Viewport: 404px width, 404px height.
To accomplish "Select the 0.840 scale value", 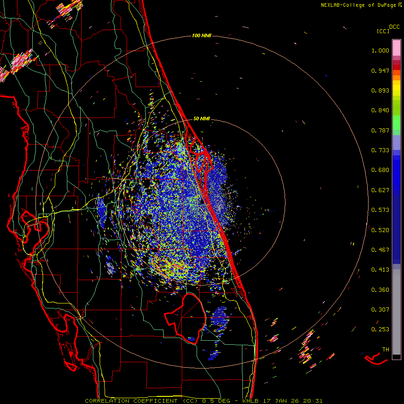I will 380,110.
